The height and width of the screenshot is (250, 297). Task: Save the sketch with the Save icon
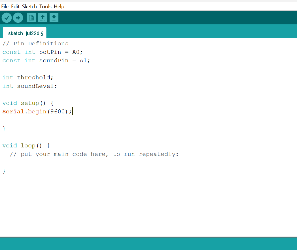54,18
